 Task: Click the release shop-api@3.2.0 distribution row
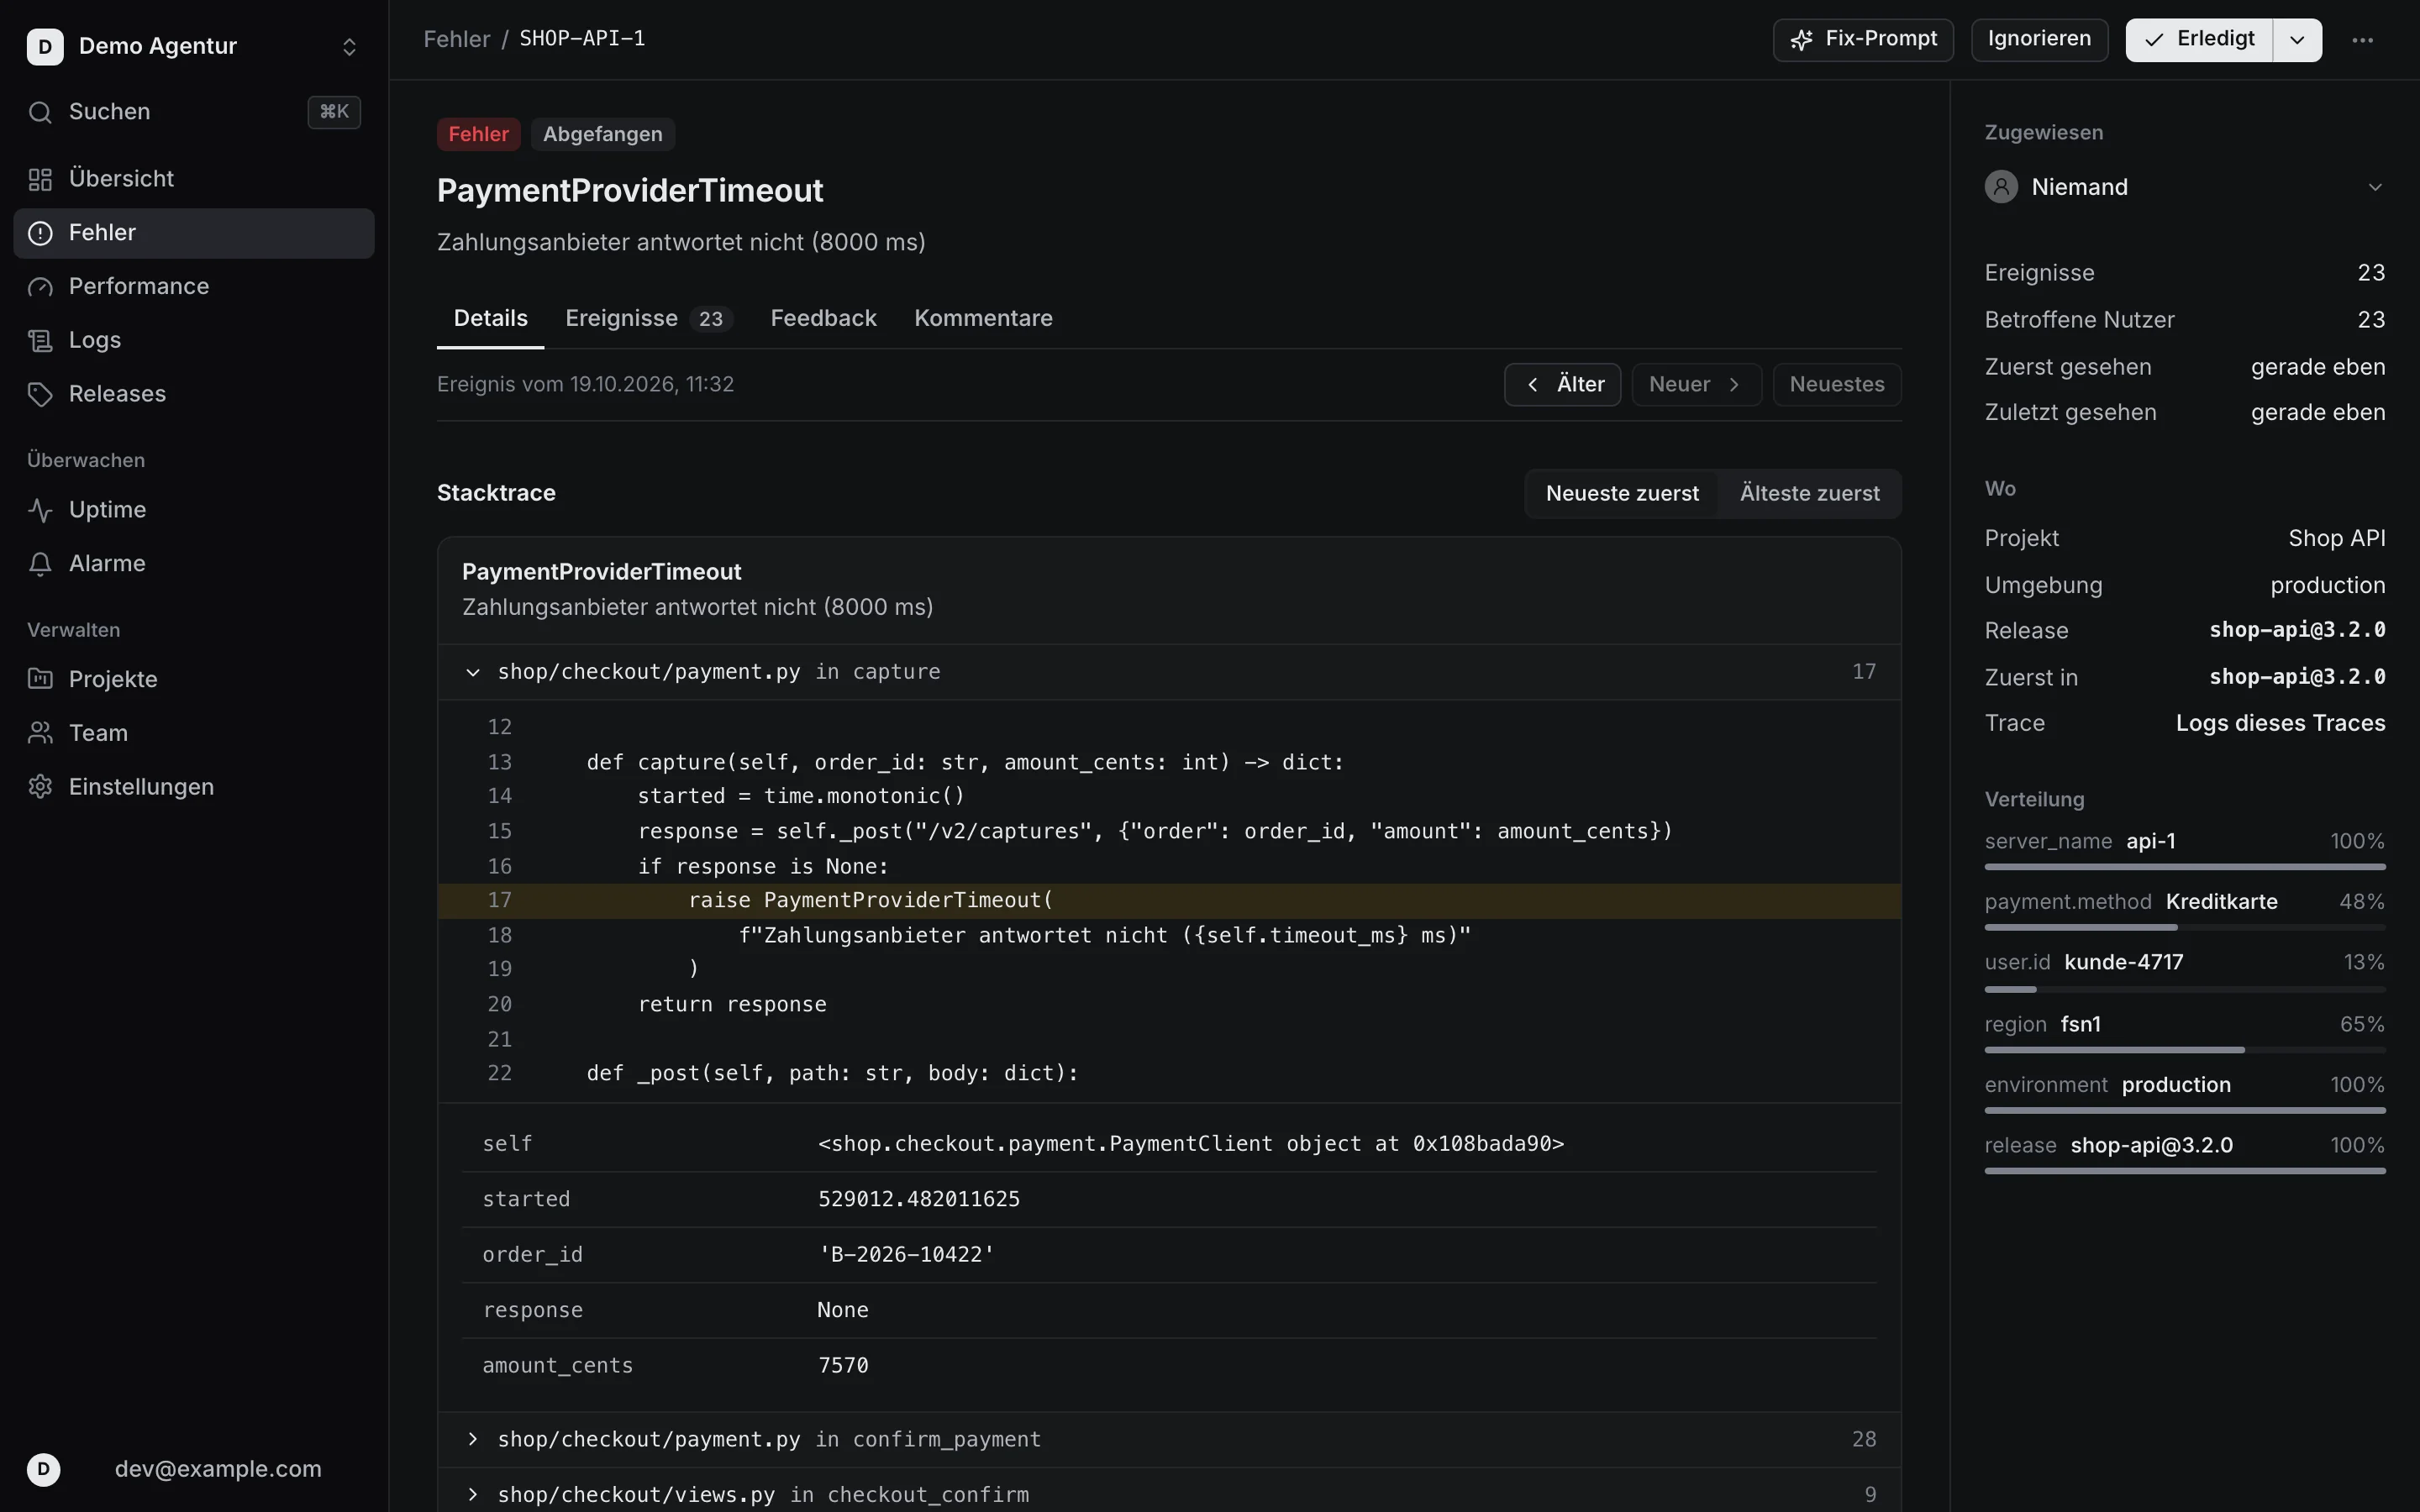click(x=2184, y=1155)
